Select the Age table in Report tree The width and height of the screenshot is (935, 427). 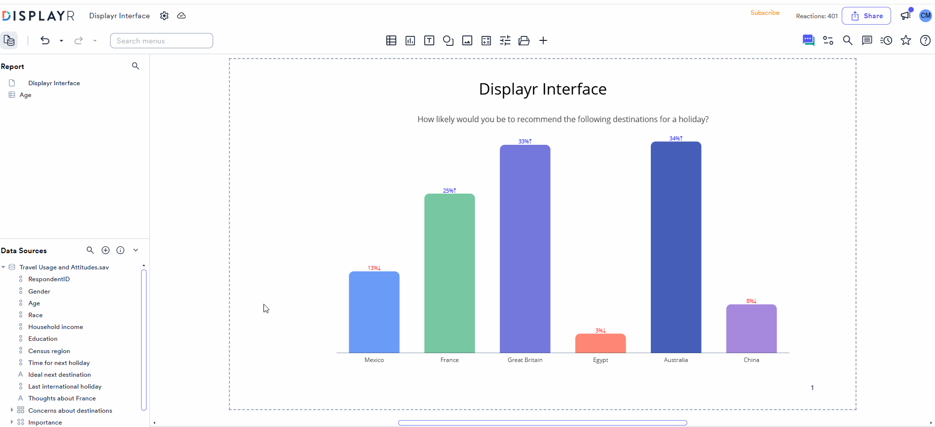pyautogui.click(x=25, y=95)
